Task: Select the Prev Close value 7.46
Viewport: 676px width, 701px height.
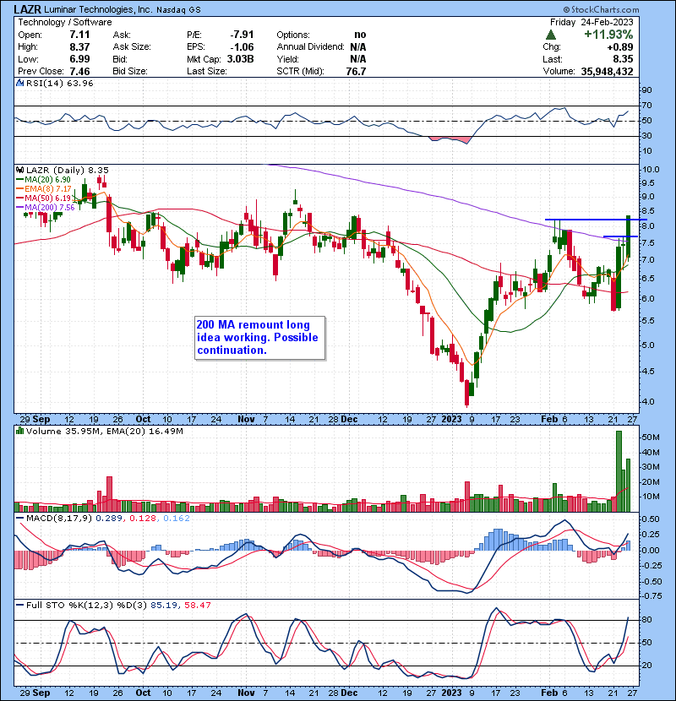Action: [x=79, y=72]
